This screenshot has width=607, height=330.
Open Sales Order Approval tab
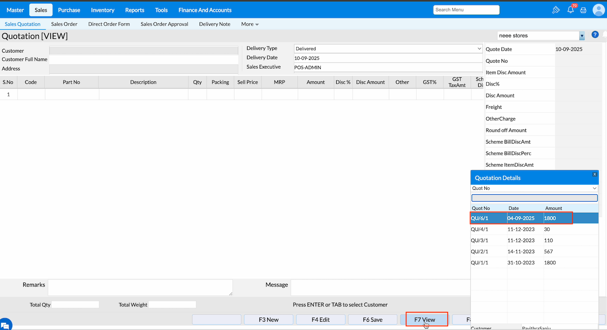tap(164, 24)
